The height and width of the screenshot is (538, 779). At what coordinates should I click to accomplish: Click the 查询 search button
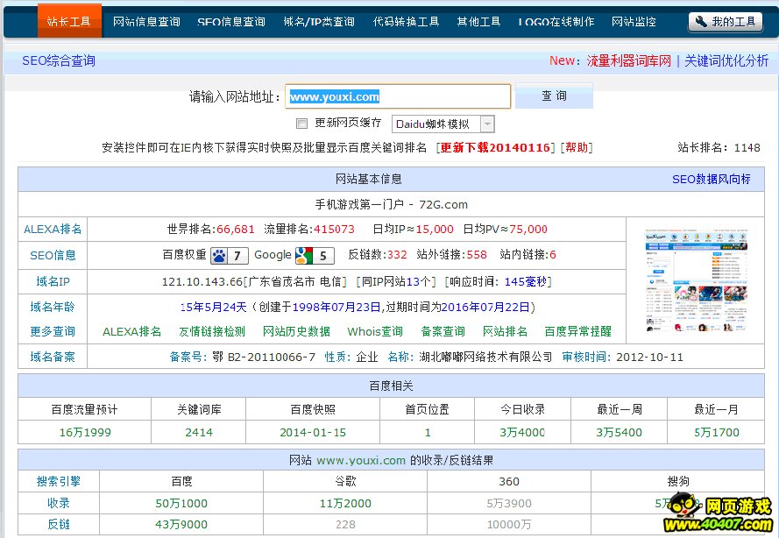[x=554, y=96]
